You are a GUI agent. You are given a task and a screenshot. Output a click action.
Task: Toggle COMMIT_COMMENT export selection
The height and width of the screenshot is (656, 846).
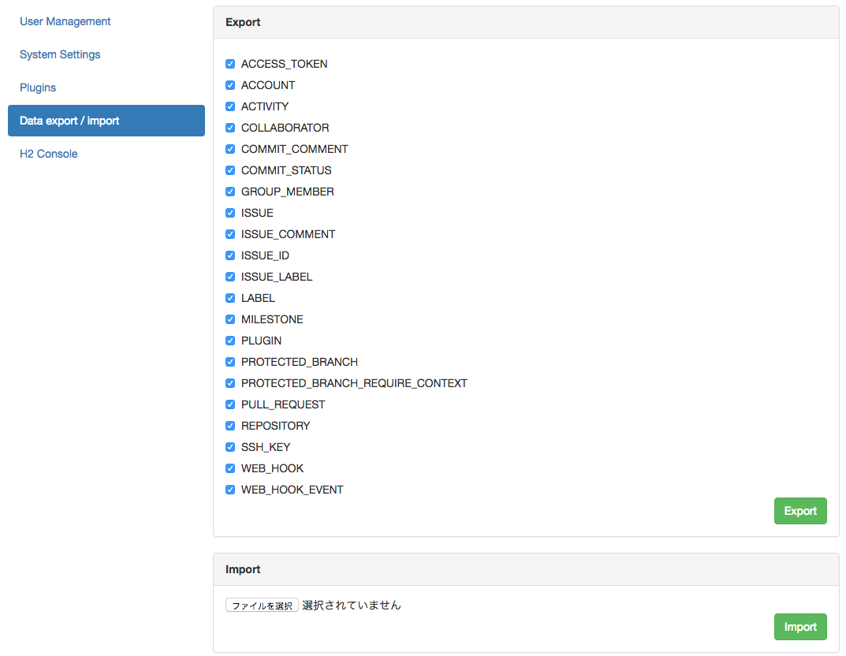point(229,148)
